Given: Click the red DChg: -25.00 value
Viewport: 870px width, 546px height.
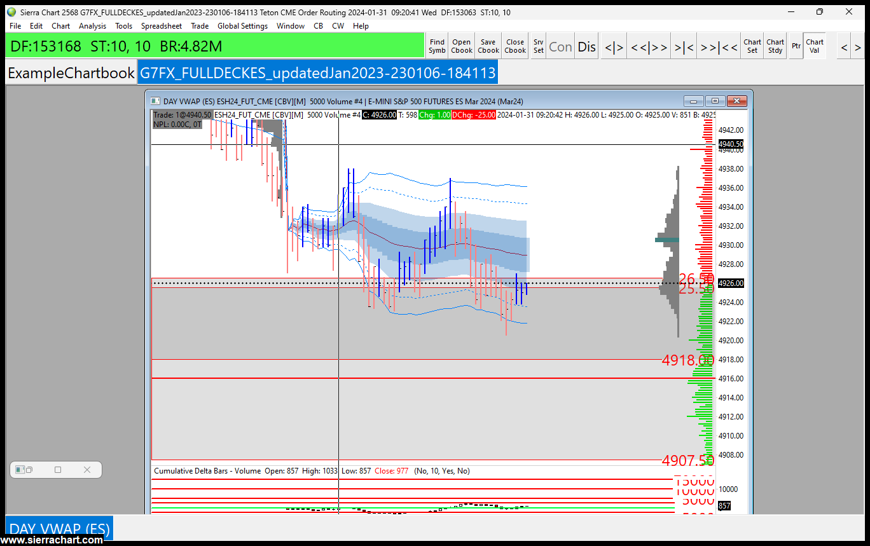Looking at the screenshot, I should coord(474,115).
